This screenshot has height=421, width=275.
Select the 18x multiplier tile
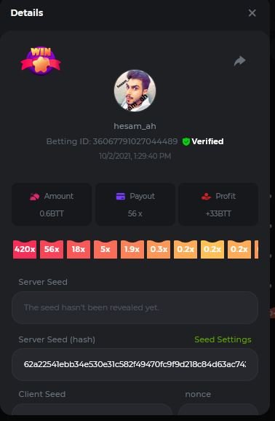(79, 249)
